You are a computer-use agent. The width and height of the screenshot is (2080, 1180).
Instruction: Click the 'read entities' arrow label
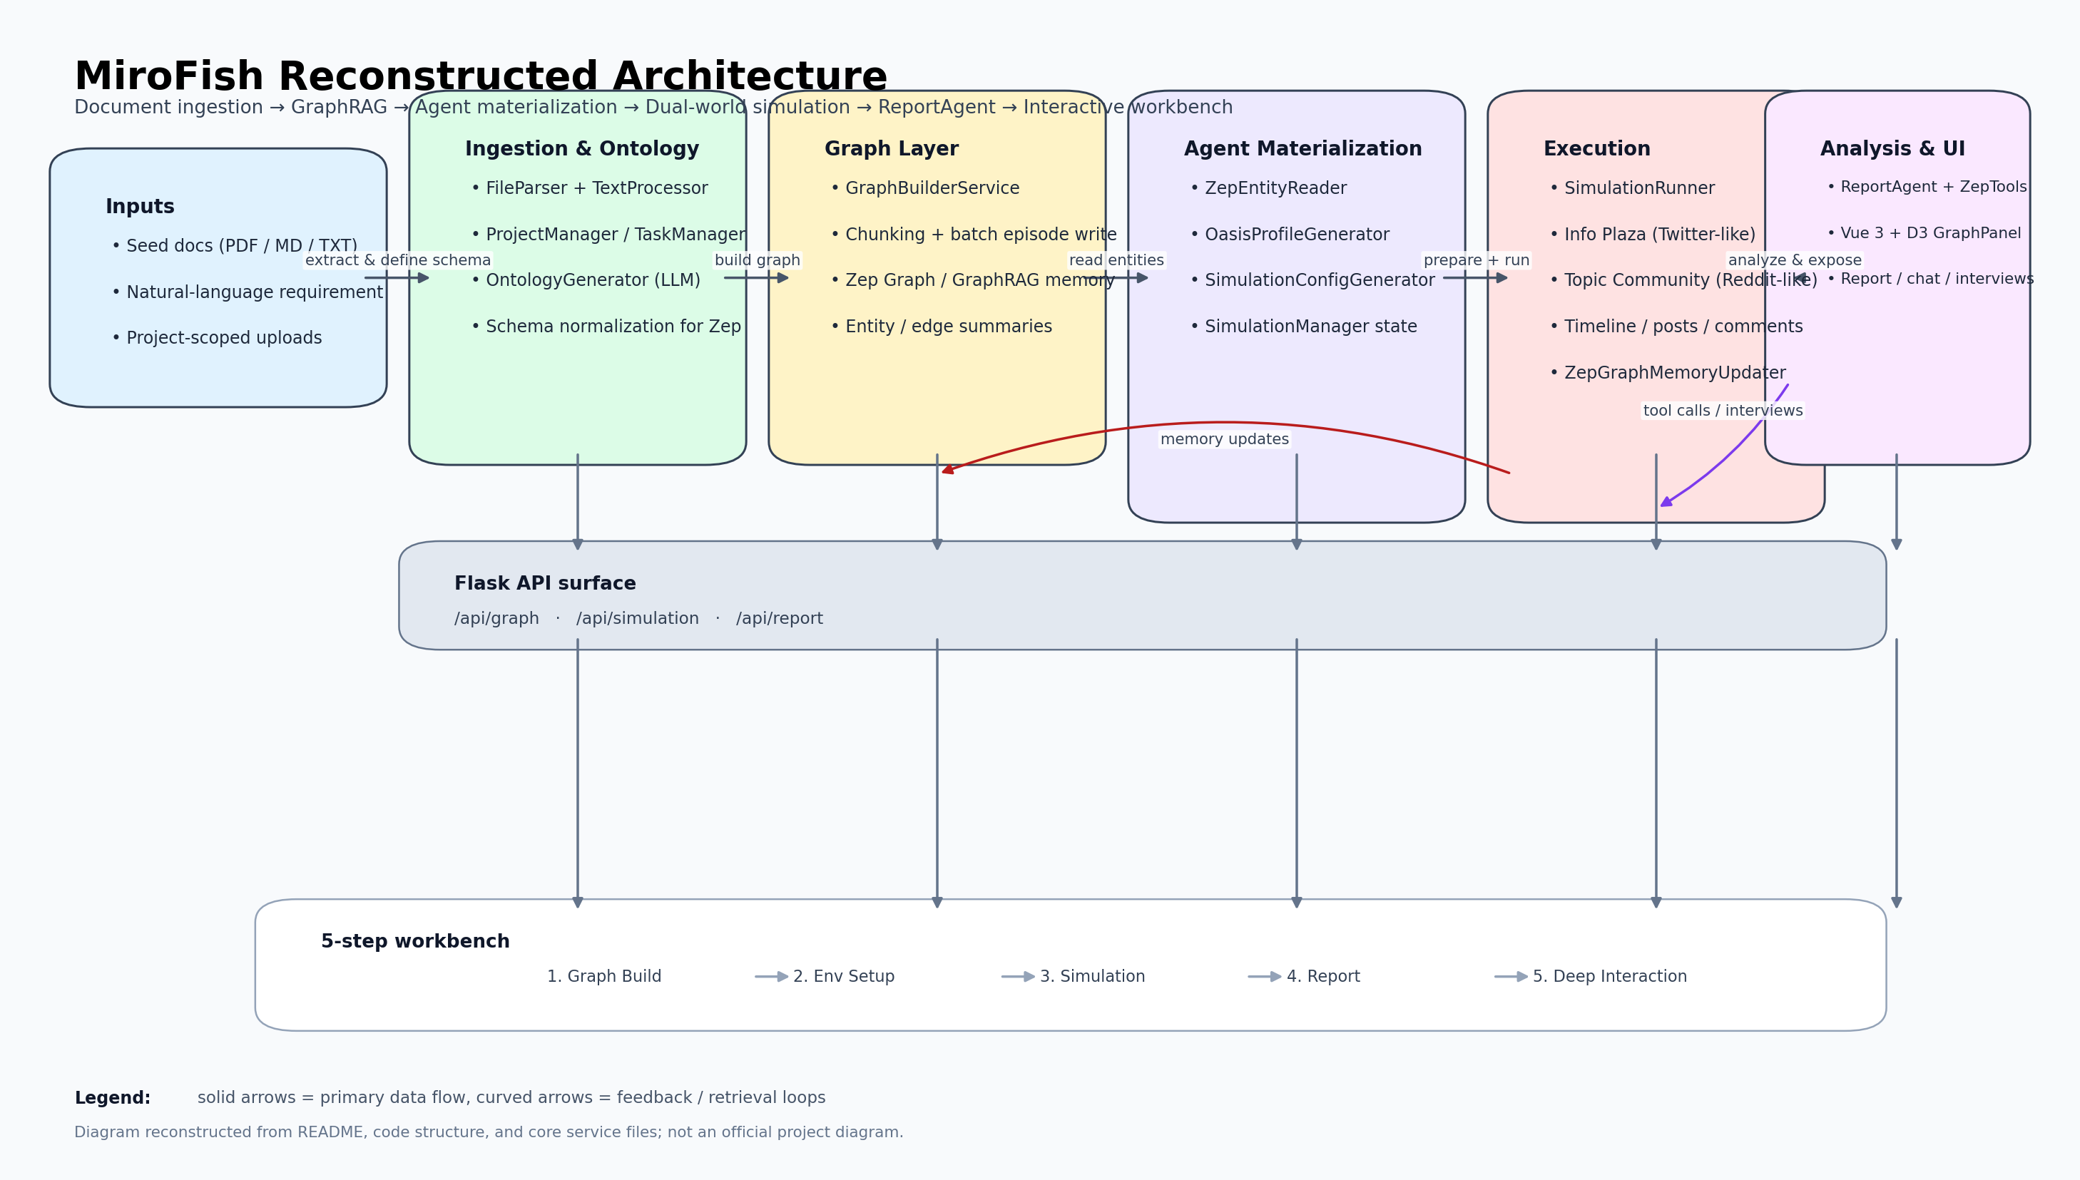click(1116, 260)
